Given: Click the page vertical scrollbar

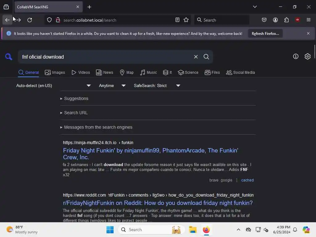Looking at the screenshot, I should pyautogui.click(x=314, y=52).
